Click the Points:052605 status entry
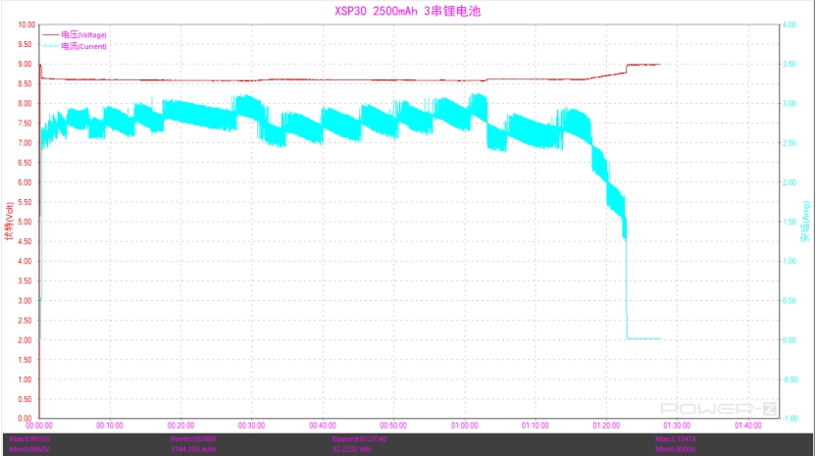This screenshot has height=456, width=816. (x=193, y=439)
